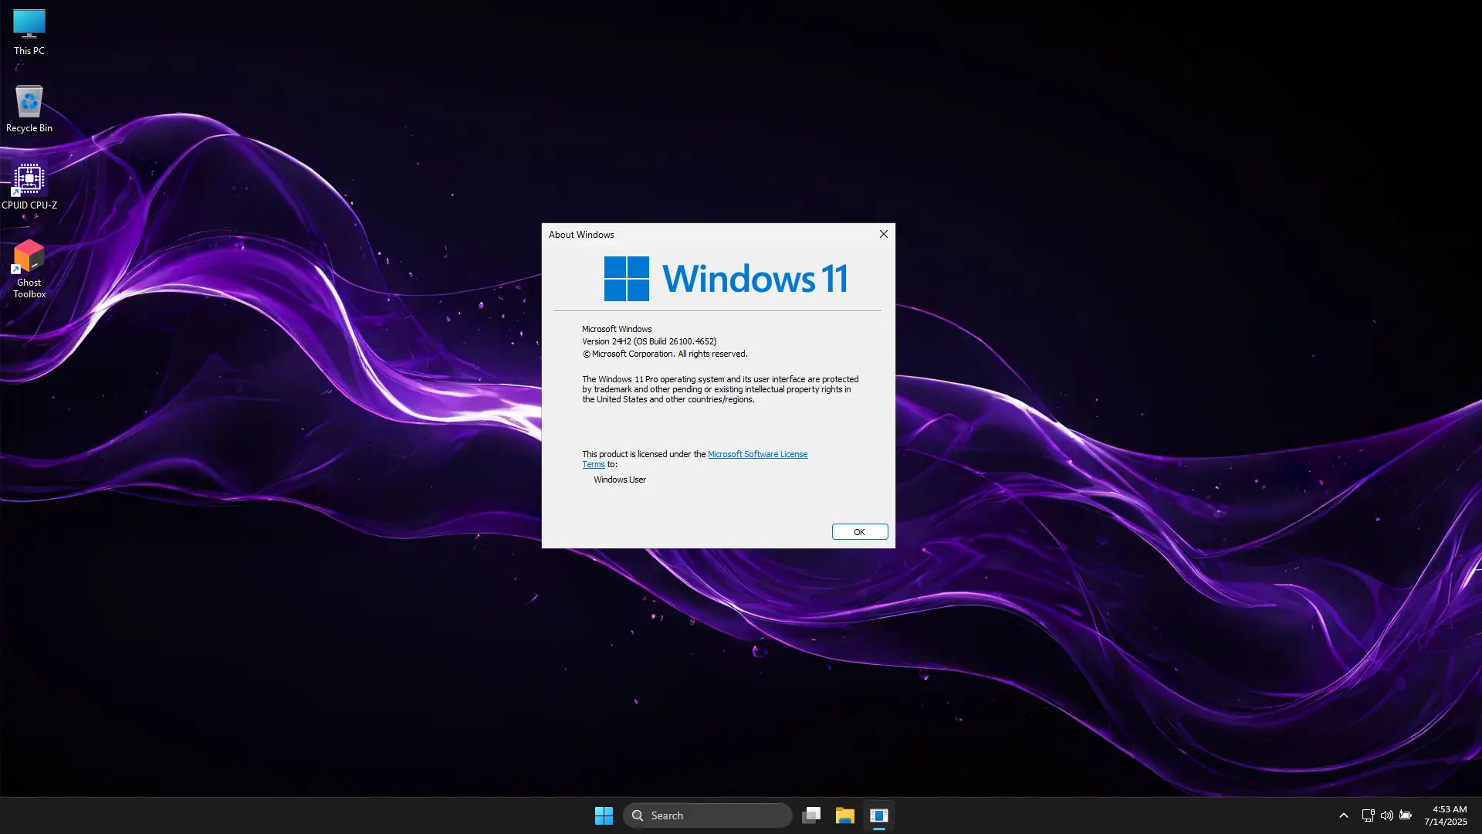Select the Ghost Toolbox shortcut
This screenshot has width=1482, height=834.
29,268
